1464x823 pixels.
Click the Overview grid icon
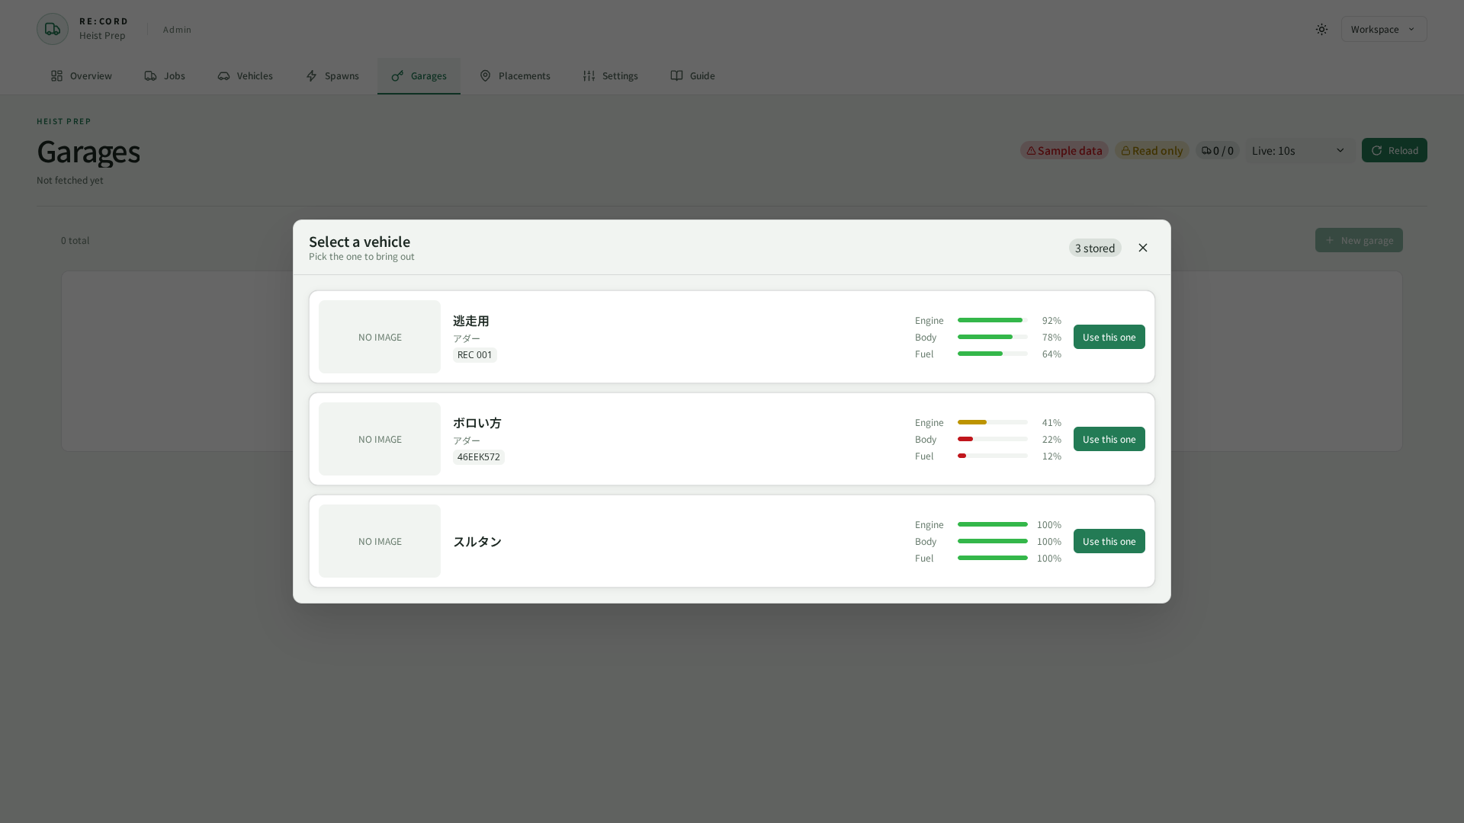(57, 76)
